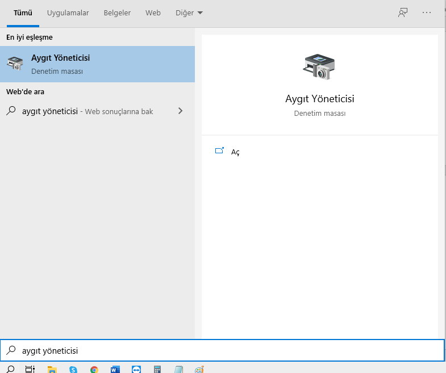Open the feedback icon at top right
Screen dimensions: 446x373
click(403, 12)
